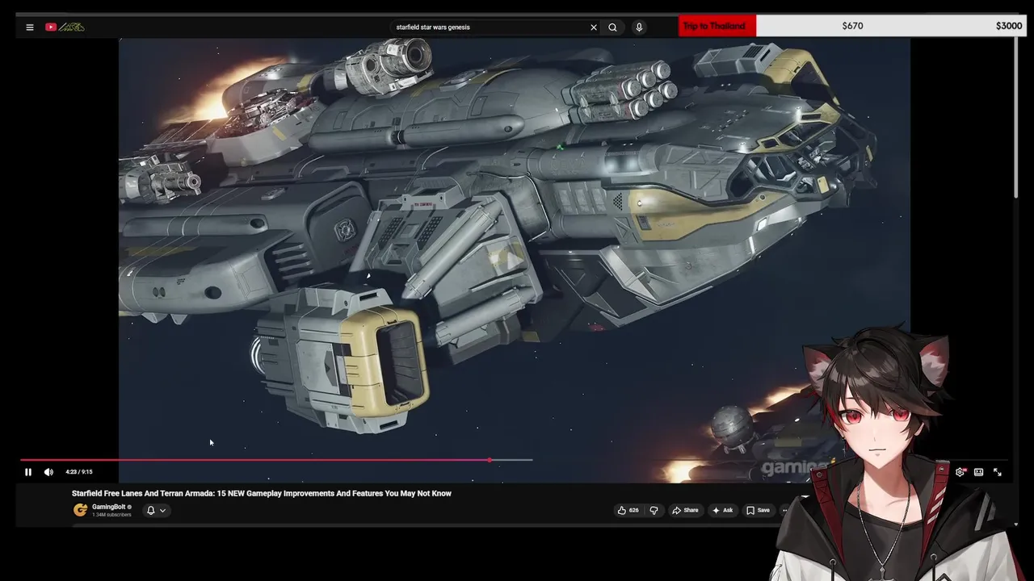Click the 1.34M subscribers count
The image size is (1034, 581).
pos(111,515)
